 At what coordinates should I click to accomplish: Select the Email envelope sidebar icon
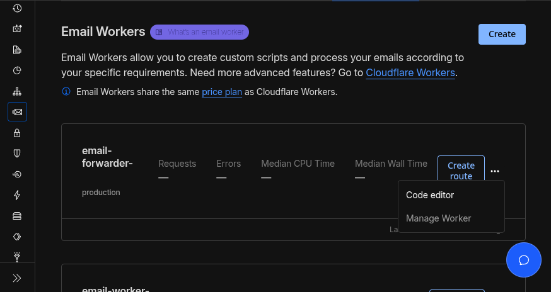(17, 112)
